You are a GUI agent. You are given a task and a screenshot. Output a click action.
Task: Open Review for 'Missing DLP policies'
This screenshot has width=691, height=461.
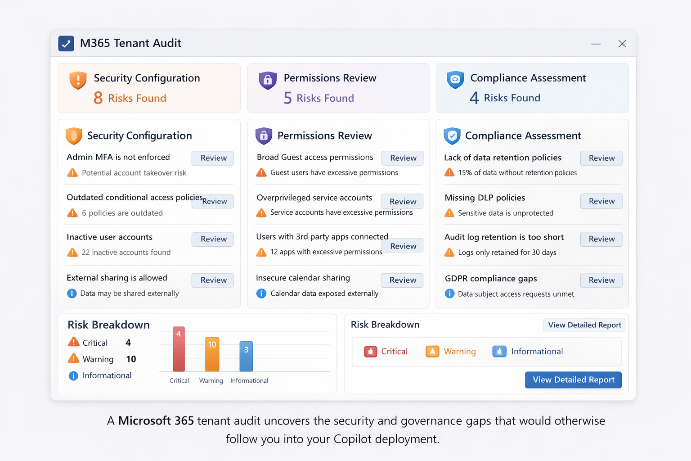click(601, 201)
